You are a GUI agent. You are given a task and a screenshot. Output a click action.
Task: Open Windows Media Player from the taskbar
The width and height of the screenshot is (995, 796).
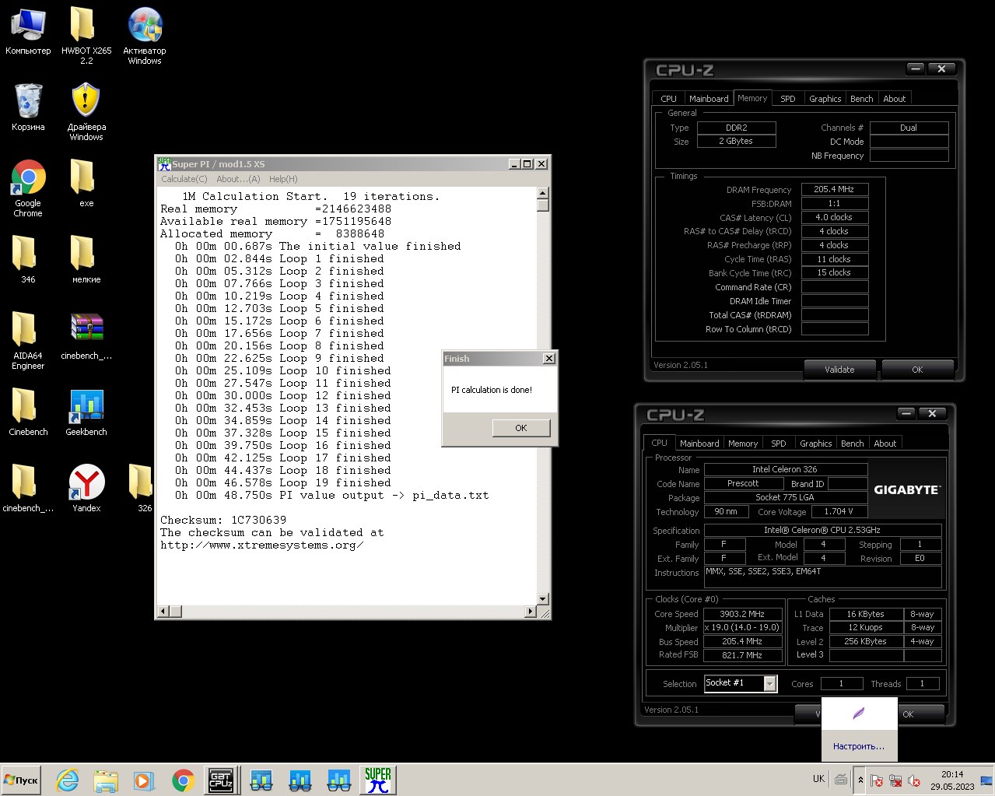[x=144, y=780]
